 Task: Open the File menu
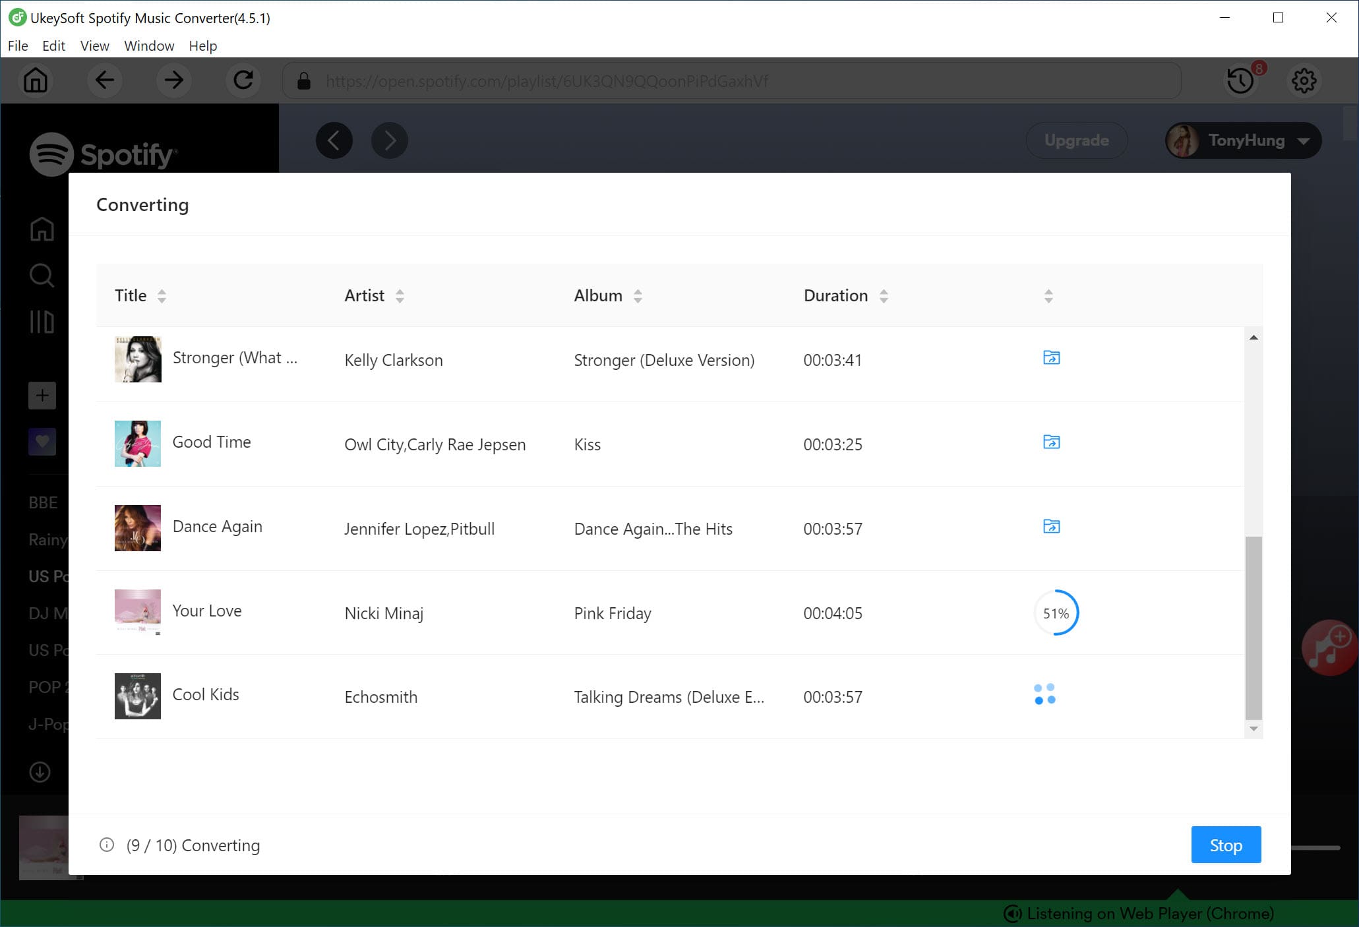18,45
